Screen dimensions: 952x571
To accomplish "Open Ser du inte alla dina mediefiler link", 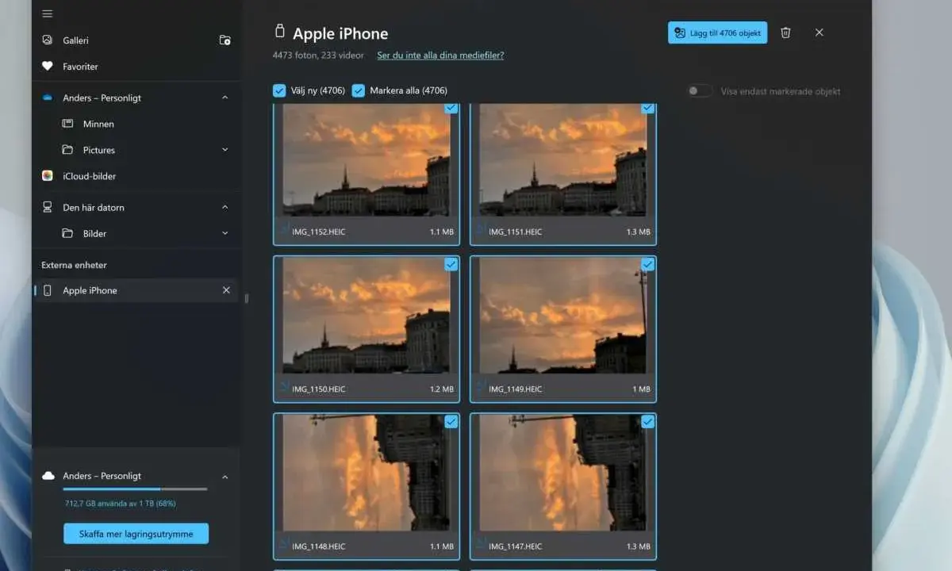I will pos(440,56).
